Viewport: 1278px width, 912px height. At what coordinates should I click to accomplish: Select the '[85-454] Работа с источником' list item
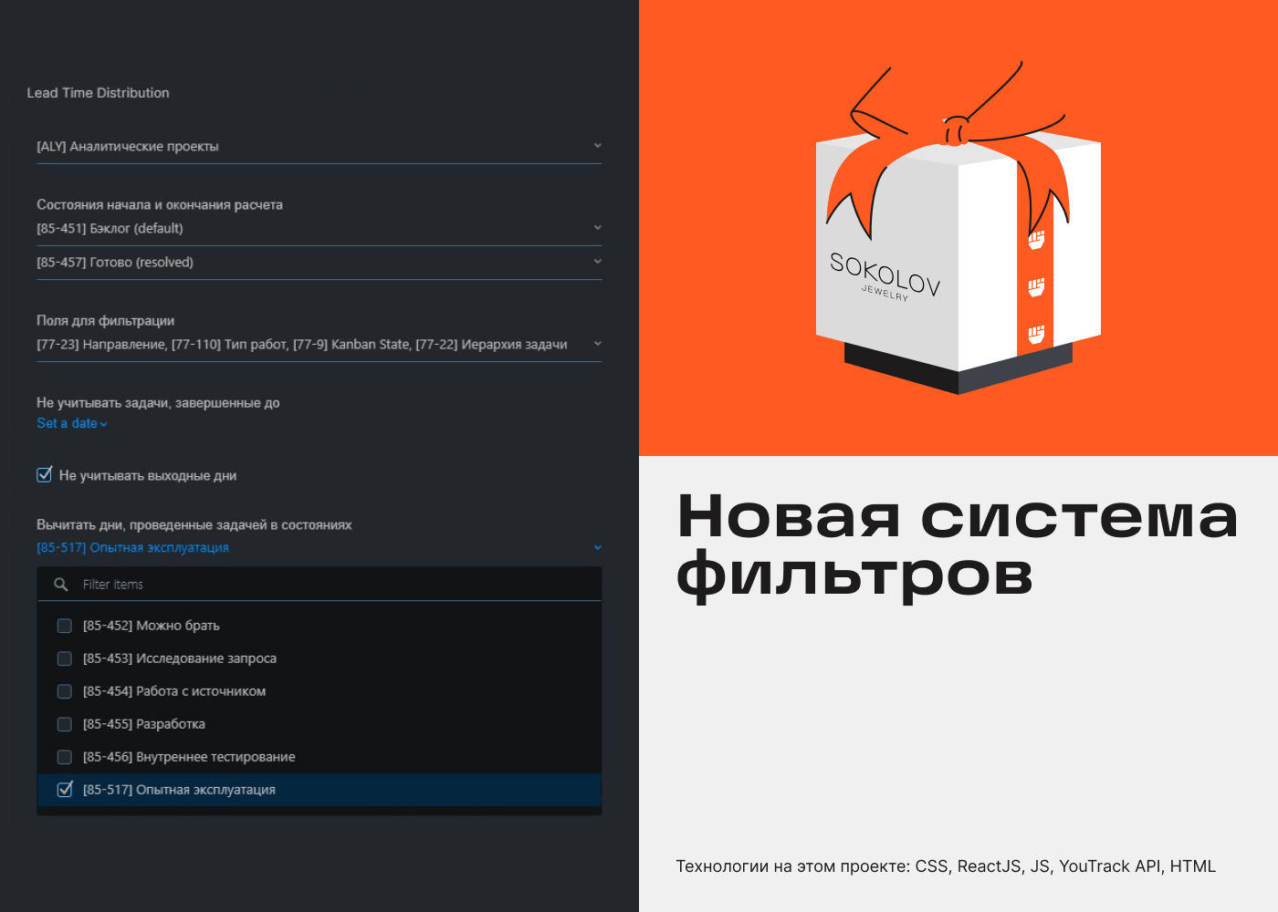(x=319, y=691)
